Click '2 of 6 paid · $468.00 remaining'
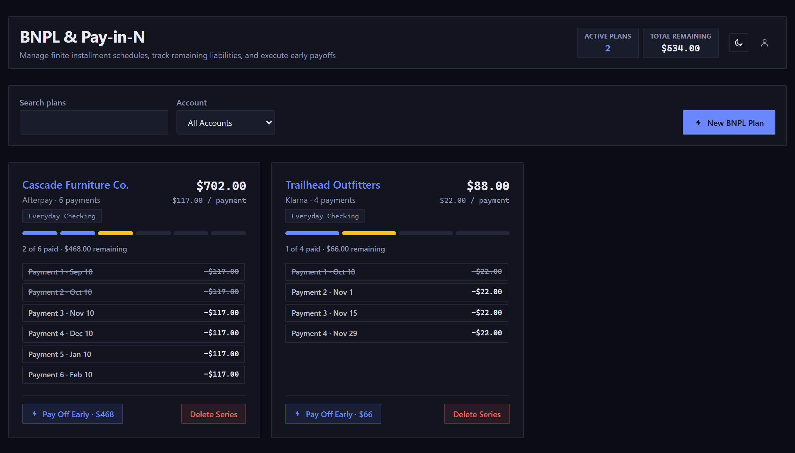Image resolution: width=795 pixels, height=453 pixels. (75, 249)
